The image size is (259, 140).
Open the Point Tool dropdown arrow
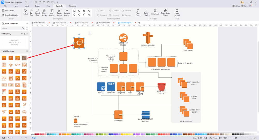[149, 15]
